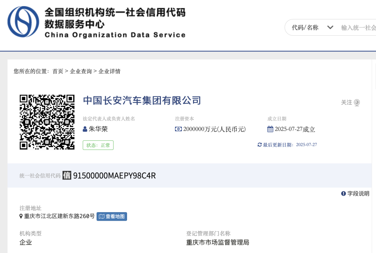The image size is (376, 253).
Task: Select the company name 中国长安汽车集团有限公司
Action: click(142, 100)
